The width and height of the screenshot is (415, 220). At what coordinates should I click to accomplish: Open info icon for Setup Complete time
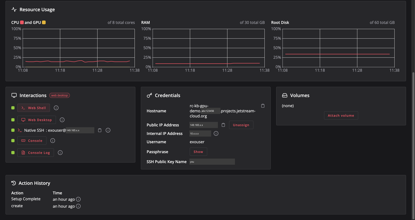click(78, 199)
